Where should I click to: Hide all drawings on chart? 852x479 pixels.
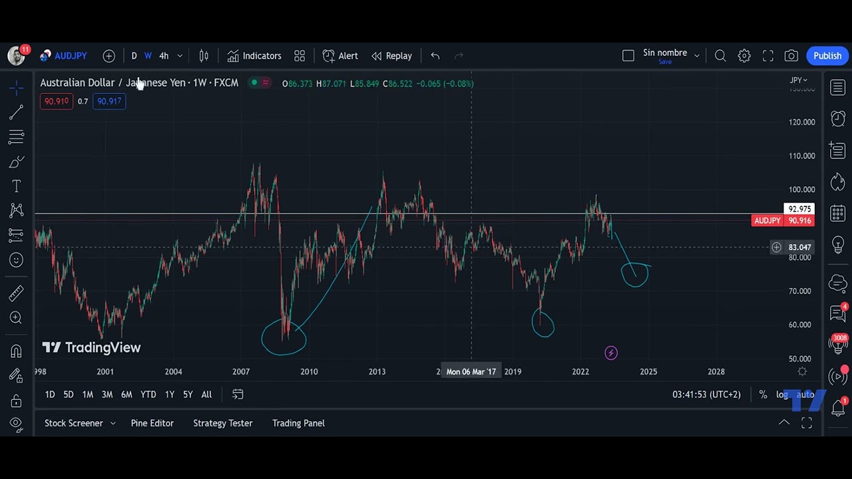(x=17, y=423)
